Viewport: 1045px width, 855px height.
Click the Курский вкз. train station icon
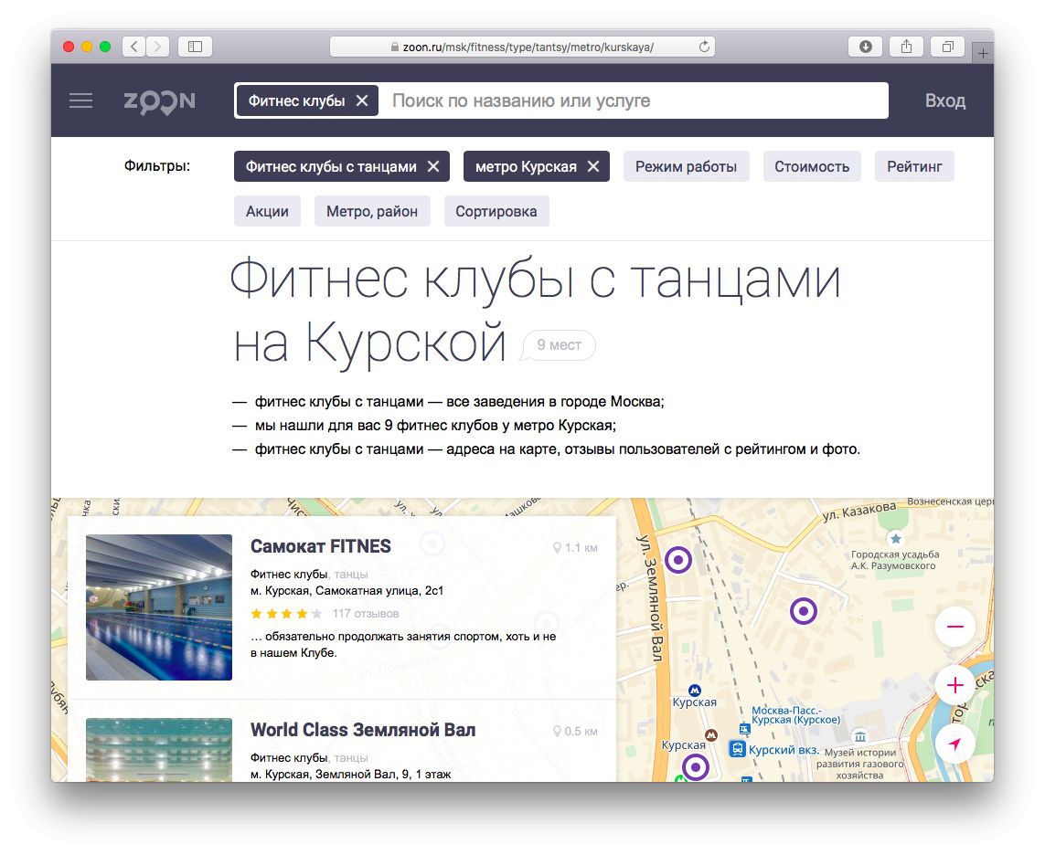pos(737,749)
